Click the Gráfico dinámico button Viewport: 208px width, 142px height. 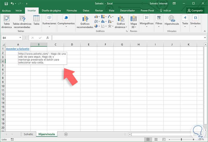[121, 22]
